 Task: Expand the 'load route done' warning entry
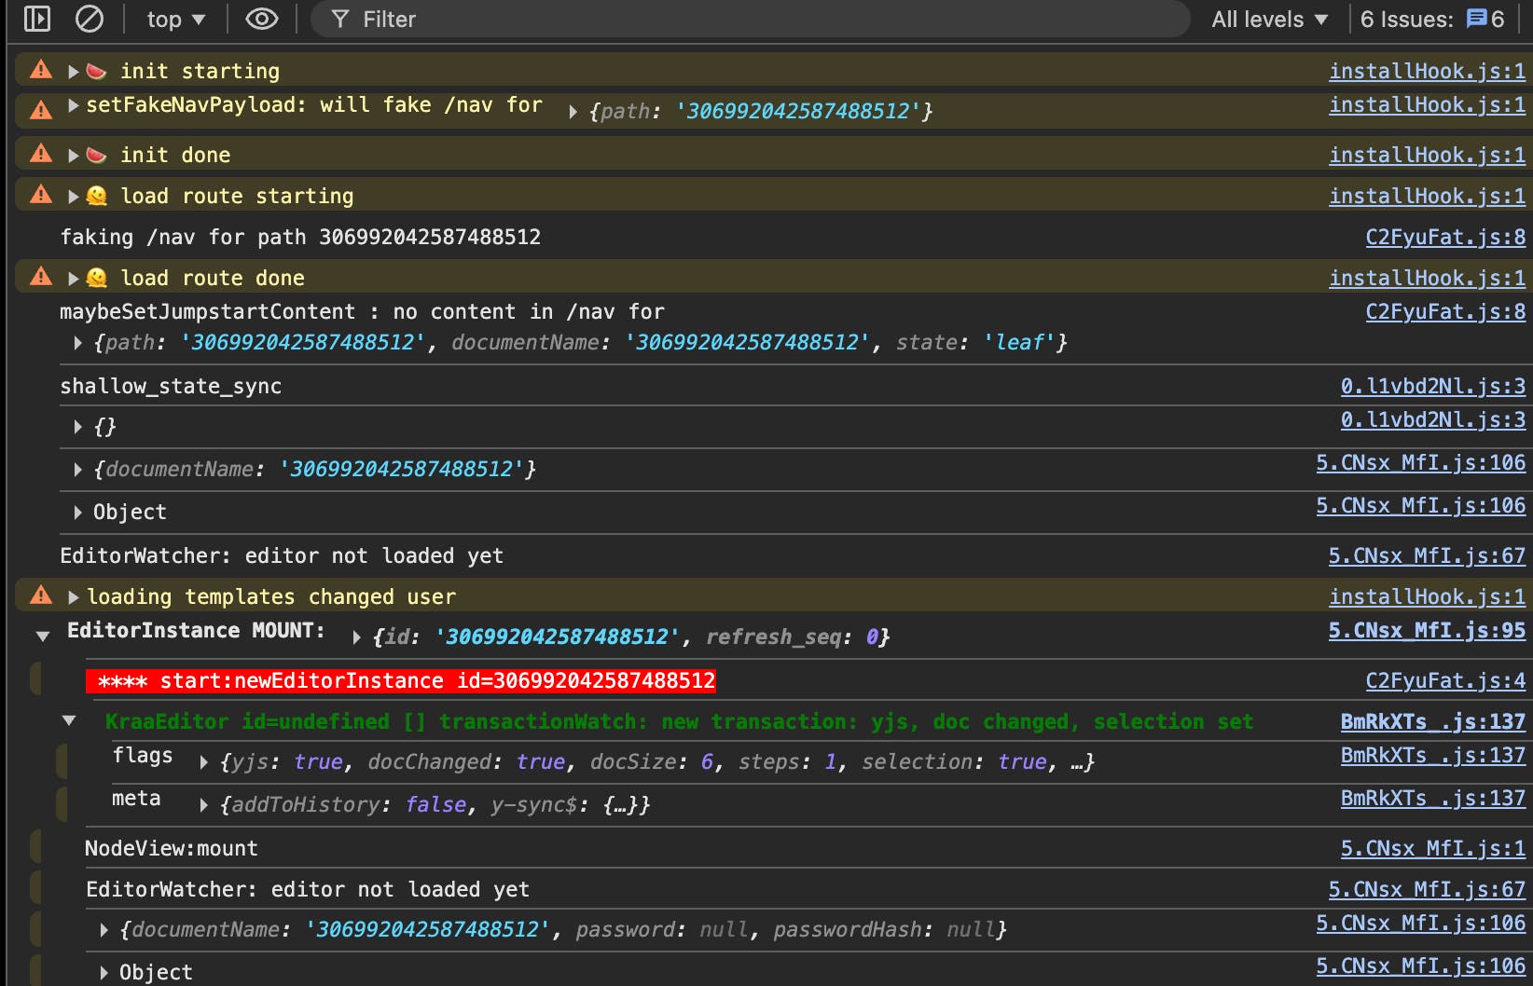point(73,279)
